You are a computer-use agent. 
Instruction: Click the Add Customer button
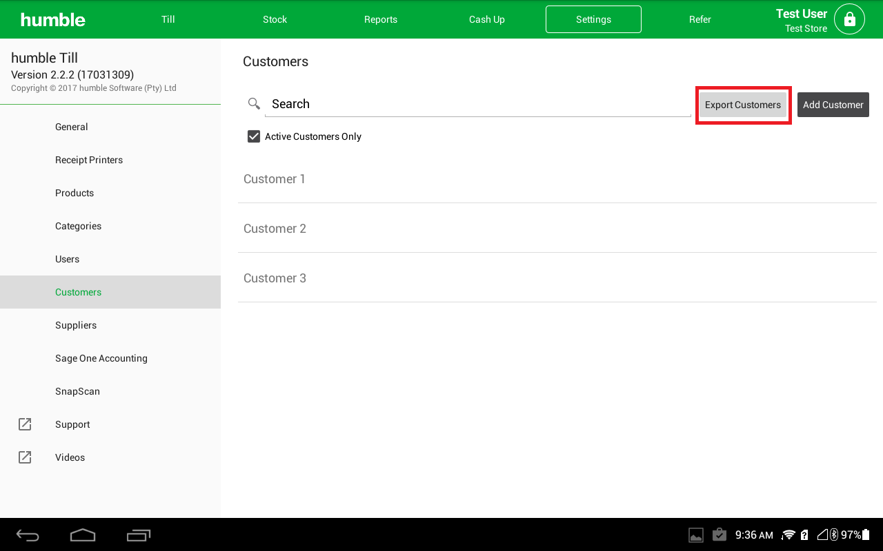point(833,105)
